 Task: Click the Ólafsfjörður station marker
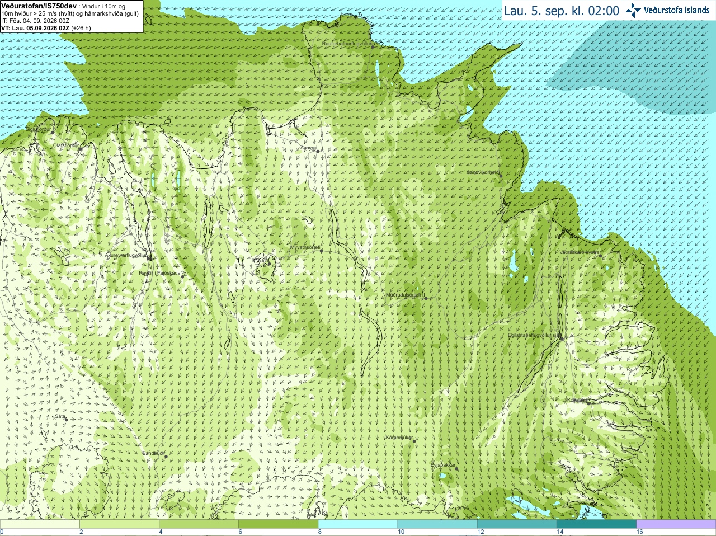tap(80, 148)
